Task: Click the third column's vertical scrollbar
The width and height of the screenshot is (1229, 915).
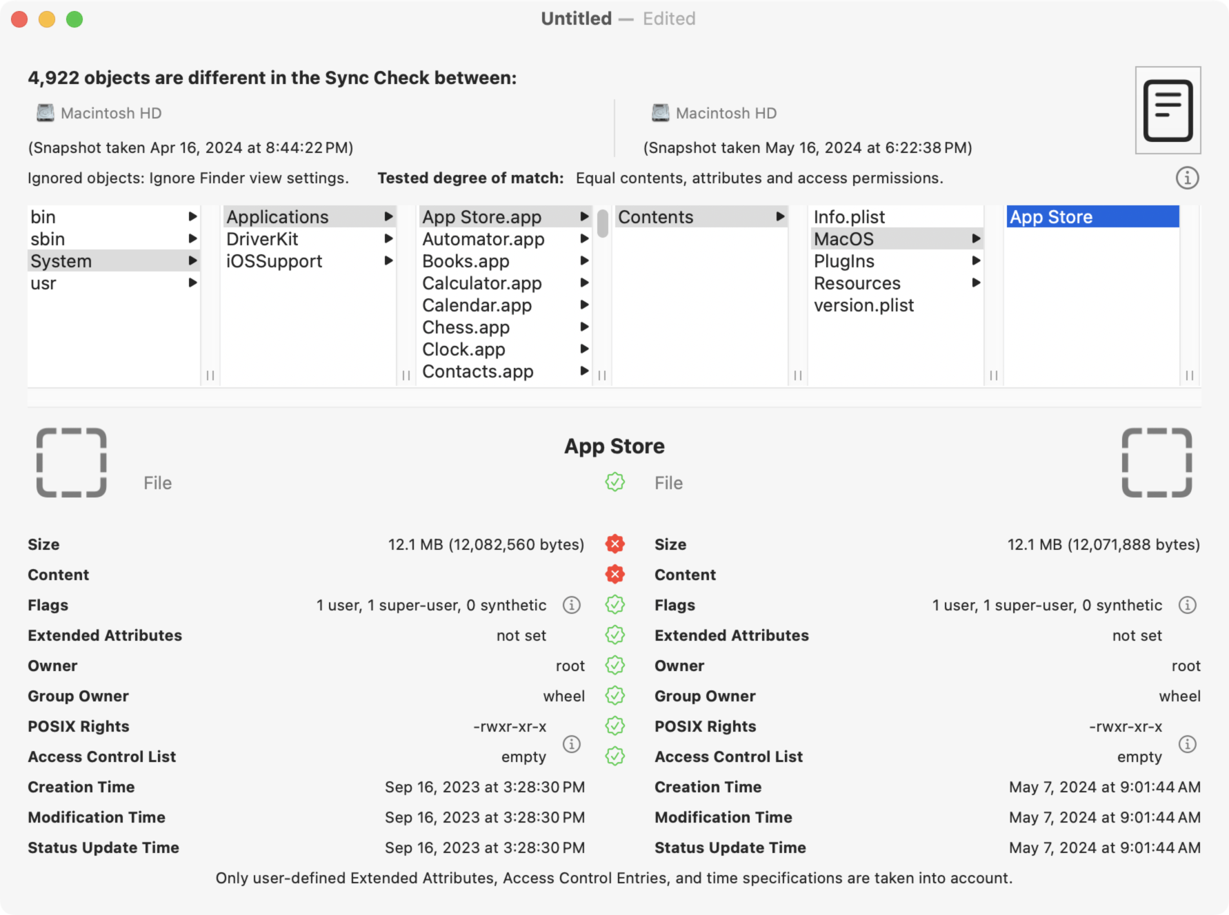Action: point(603,223)
